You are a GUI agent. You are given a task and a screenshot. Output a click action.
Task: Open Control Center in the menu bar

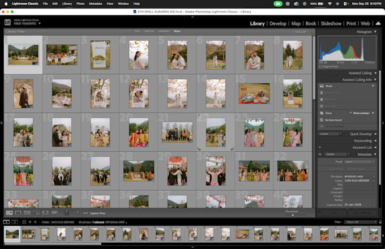click(x=345, y=4)
